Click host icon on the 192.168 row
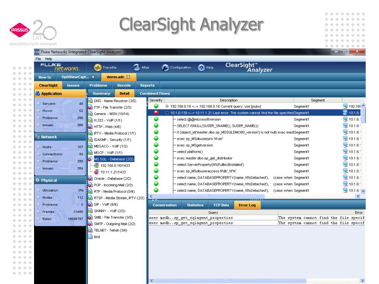Screen dimensions: 379x284 pos(345,106)
